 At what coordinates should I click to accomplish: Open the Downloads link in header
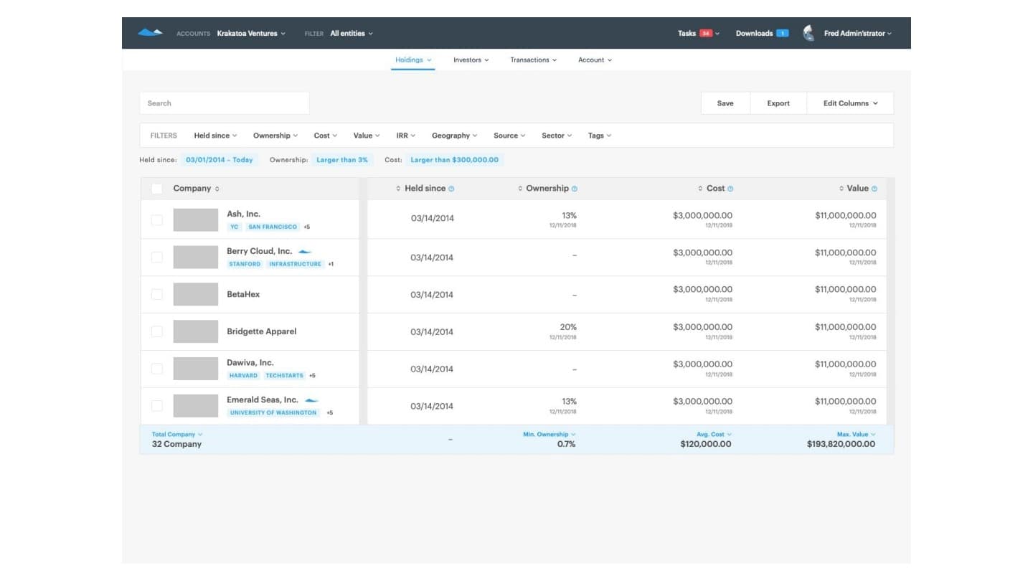(x=754, y=33)
